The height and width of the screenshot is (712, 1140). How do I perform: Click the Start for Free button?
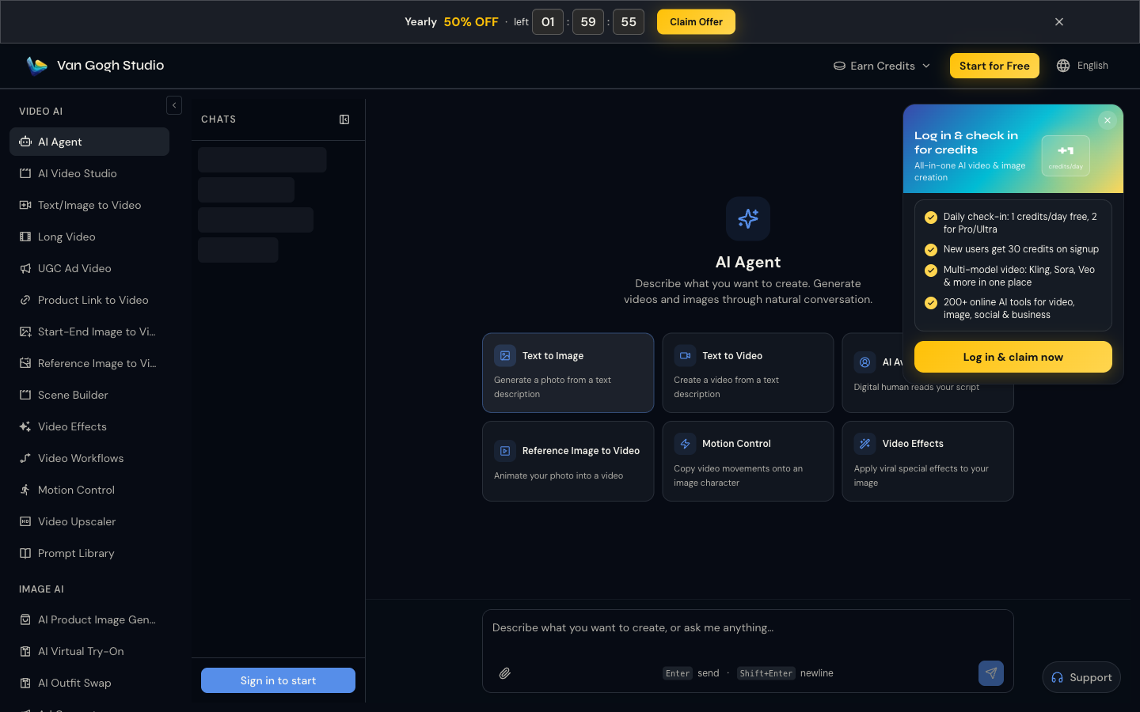[994, 66]
